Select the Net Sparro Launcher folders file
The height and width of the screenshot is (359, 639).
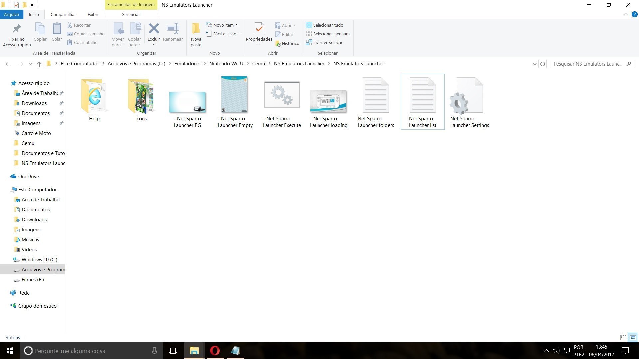coord(376,102)
